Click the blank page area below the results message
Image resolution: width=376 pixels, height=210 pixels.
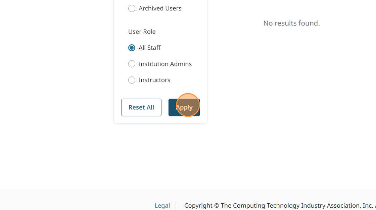[x=291, y=101]
